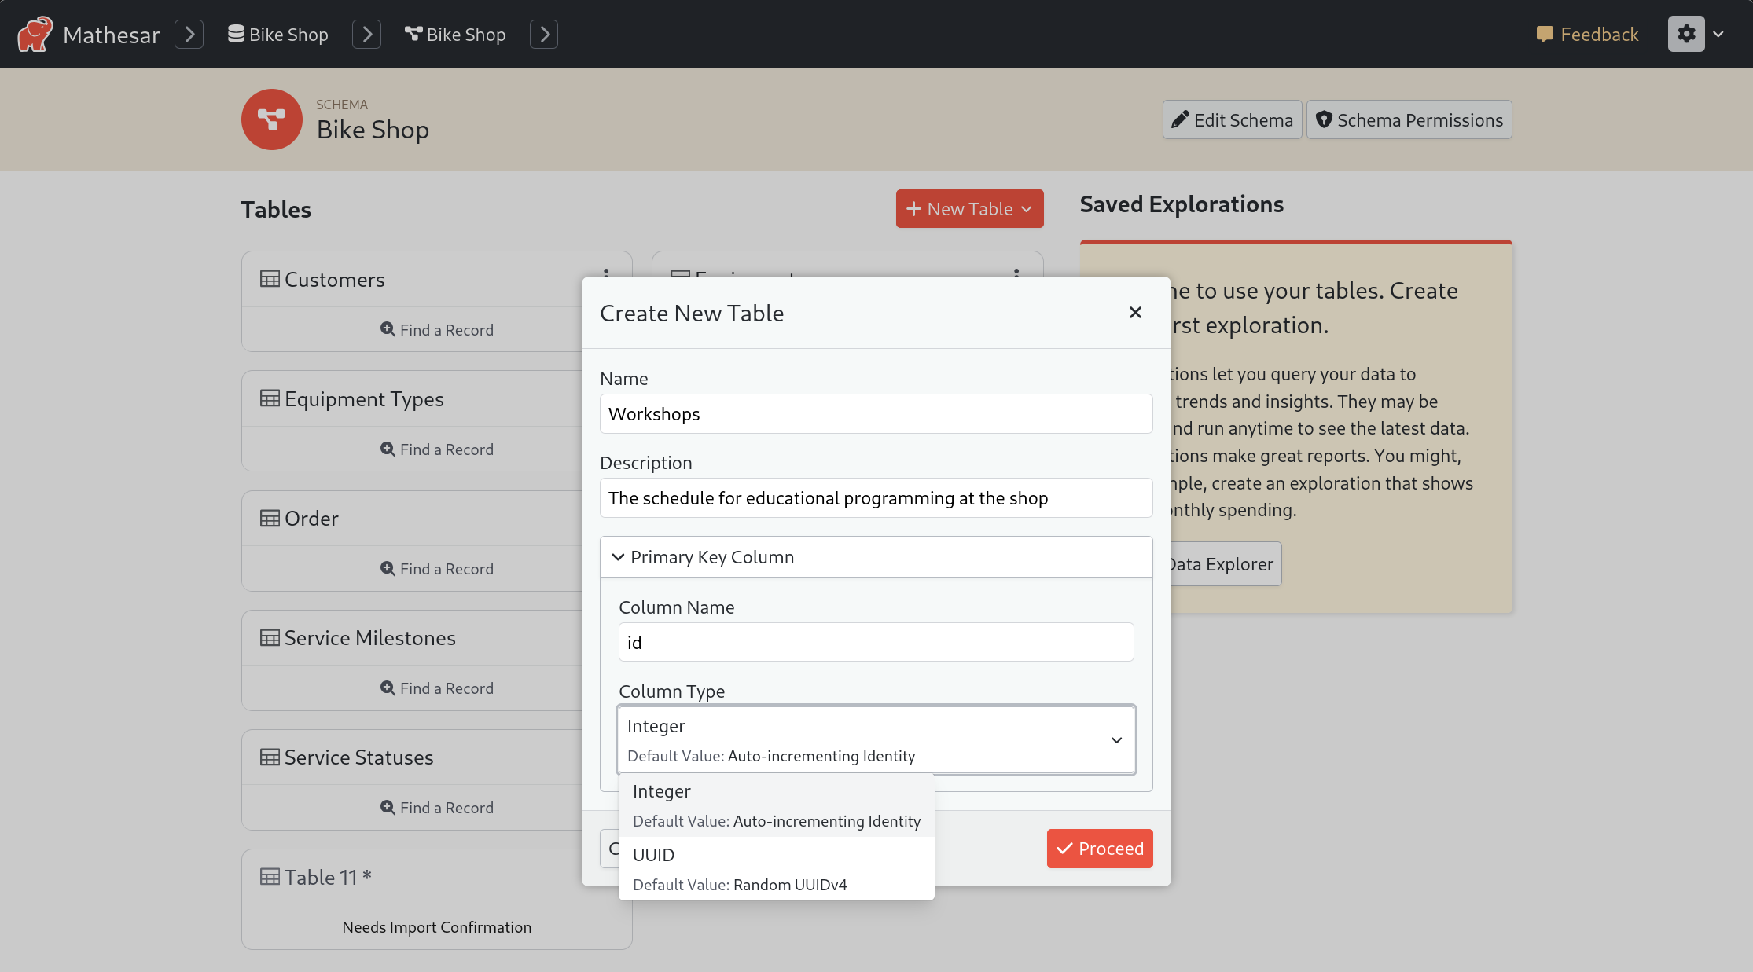Open settings with the gear icon
Image resolution: width=1753 pixels, height=972 pixels.
pyautogui.click(x=1686, y=34)
